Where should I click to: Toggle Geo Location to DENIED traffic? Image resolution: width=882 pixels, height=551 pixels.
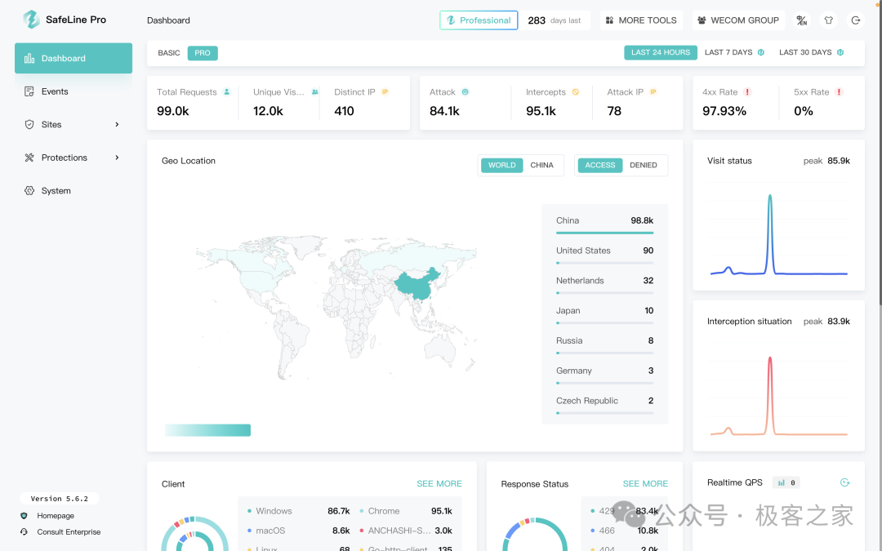[x=643, y=165]
